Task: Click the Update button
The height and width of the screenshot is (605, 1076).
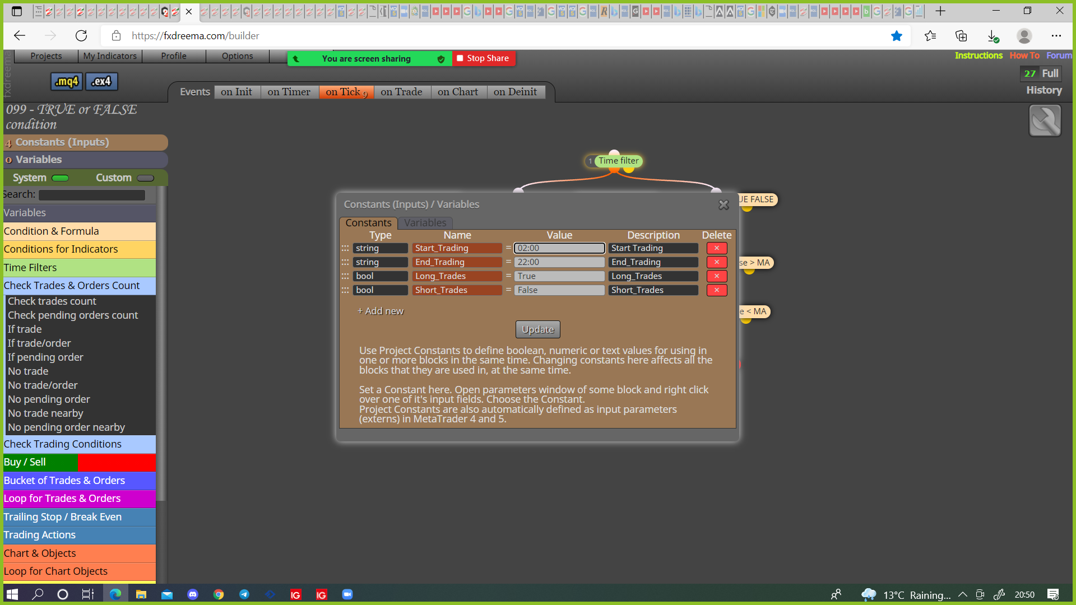Action: click(537, 329)
